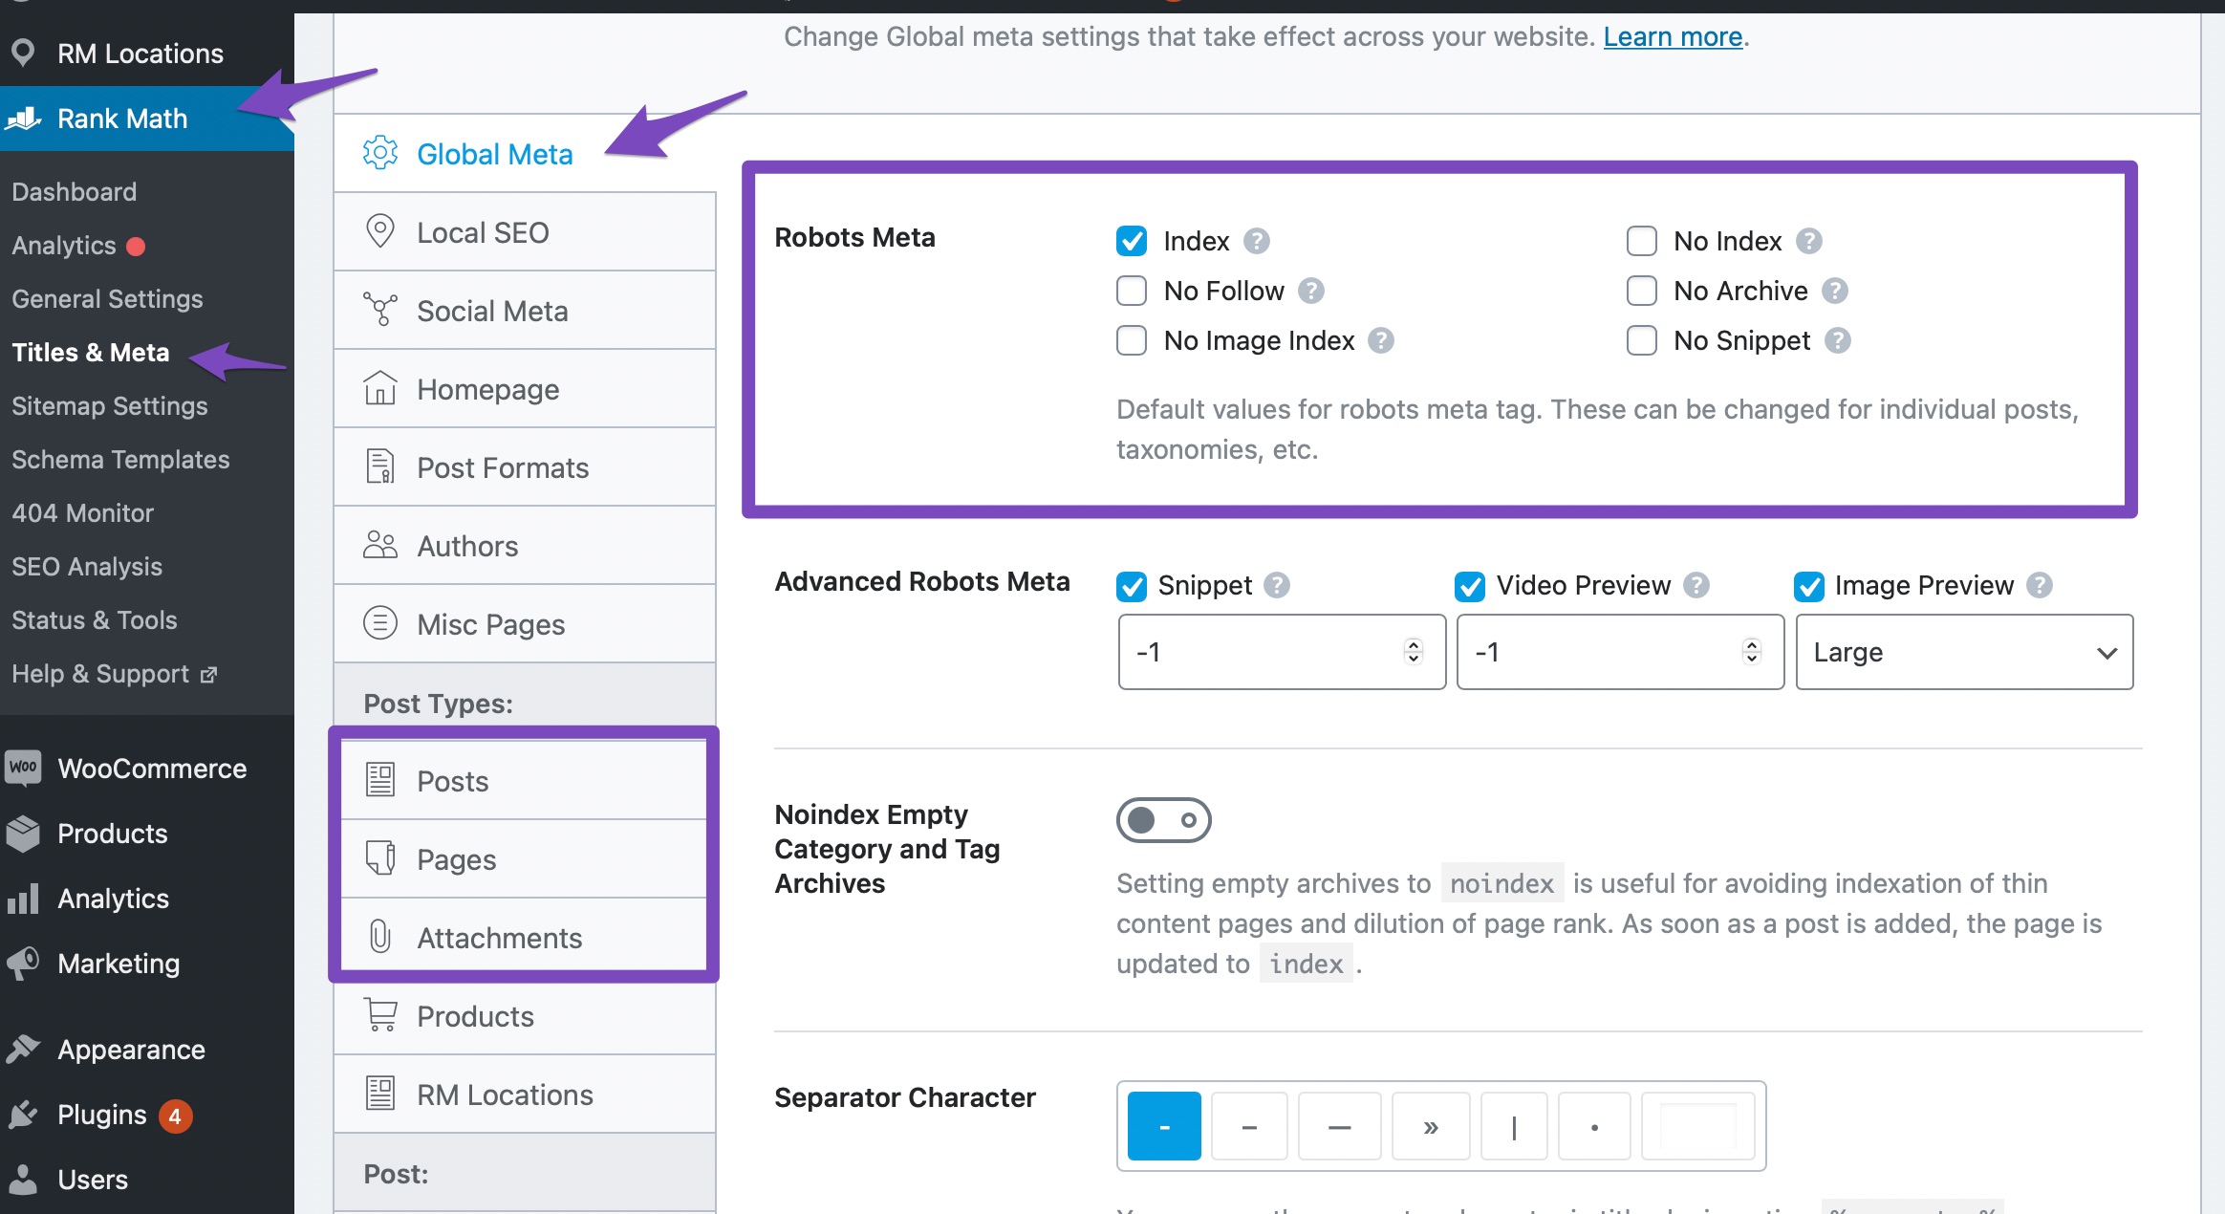Click the Authors people icon
The width and height of the screenshot is (2225, 1214).
coord(380,545)
